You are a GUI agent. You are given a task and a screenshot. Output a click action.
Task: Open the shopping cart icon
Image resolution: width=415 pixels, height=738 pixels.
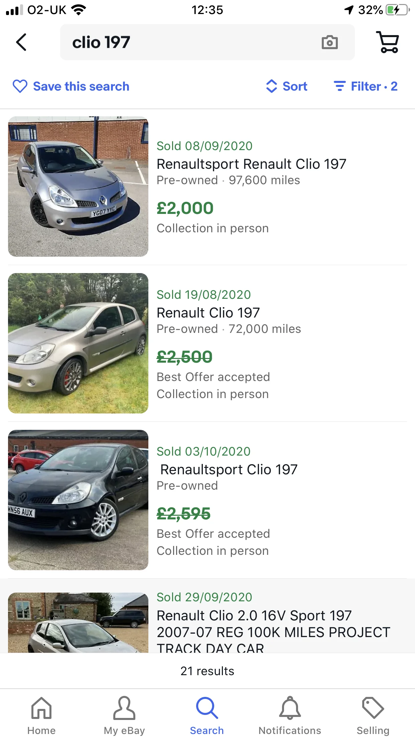click(x=388, y=42)
